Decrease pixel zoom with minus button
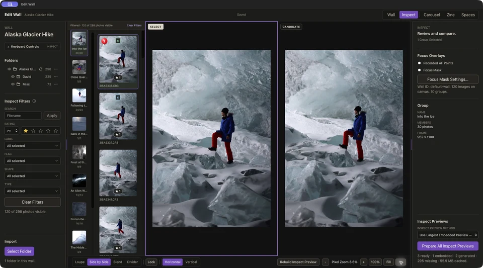This screenshot has width=483, height=268. tap(326, 262)
